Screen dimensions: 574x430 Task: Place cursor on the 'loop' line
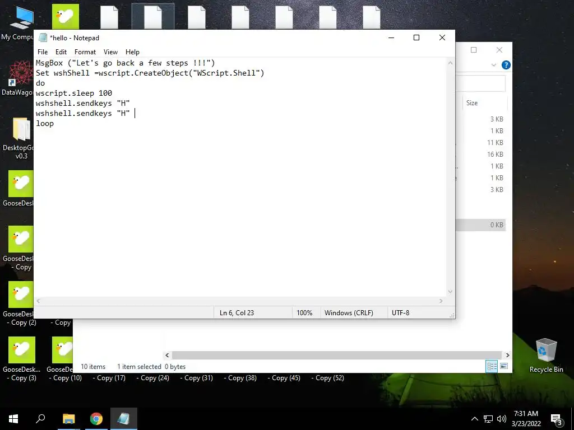click(45, 124)
